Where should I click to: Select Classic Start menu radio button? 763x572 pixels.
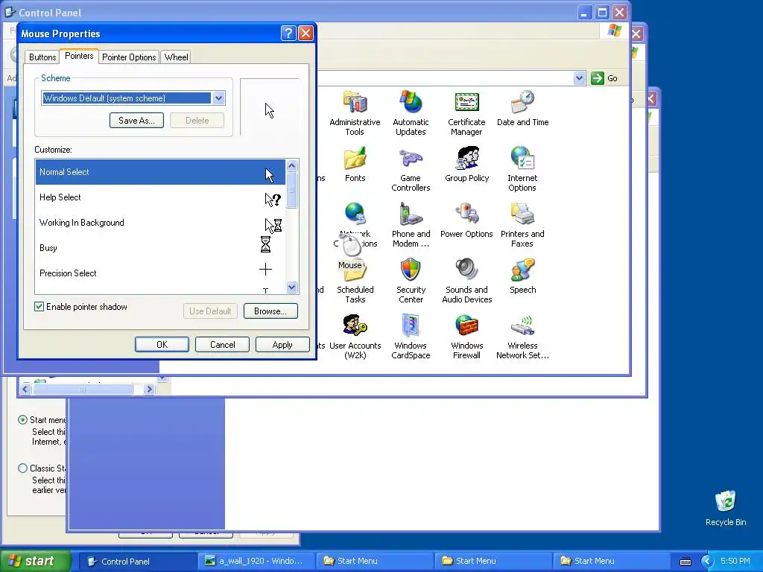point(22,468)
